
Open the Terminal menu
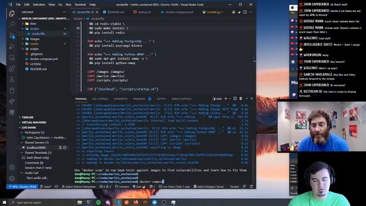(80, 5)
